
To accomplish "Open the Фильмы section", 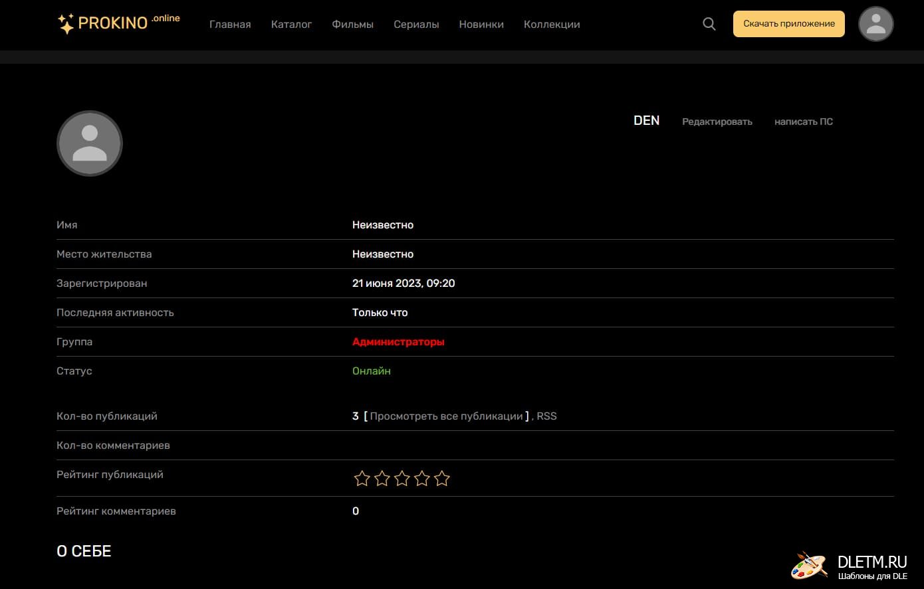I will click(352, 25).
